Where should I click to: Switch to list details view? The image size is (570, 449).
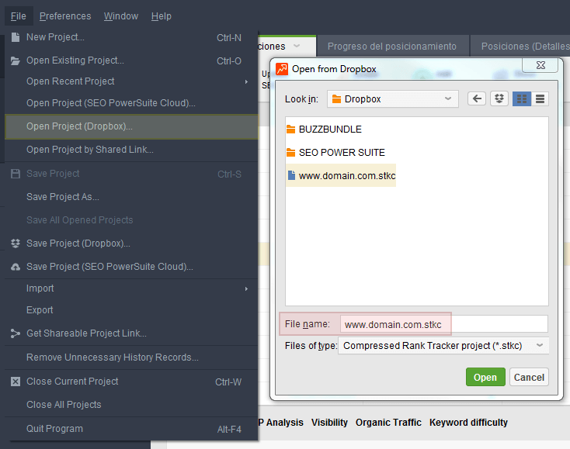pos(540,98)
